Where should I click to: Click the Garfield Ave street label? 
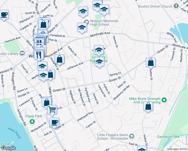(x=87, y=95)
